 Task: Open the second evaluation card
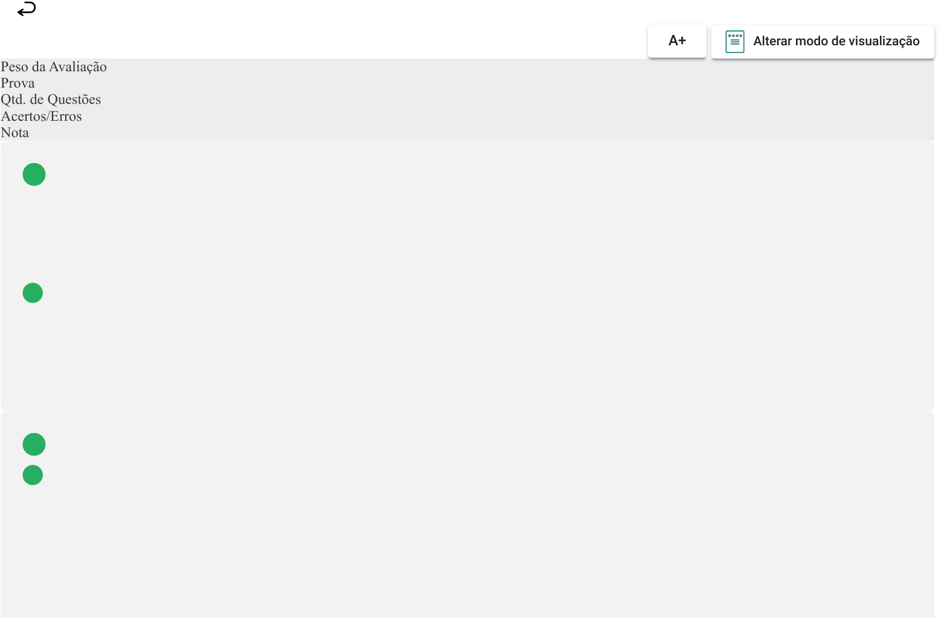[467, 513]
